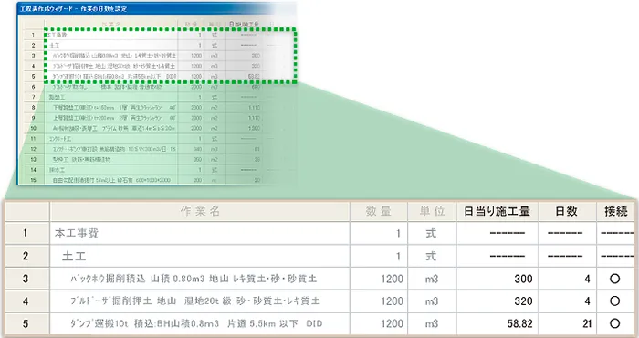Select the 土工 row in enlarged table
The image size is (639, 338).
pyautogui.click(x=319, y=256)
